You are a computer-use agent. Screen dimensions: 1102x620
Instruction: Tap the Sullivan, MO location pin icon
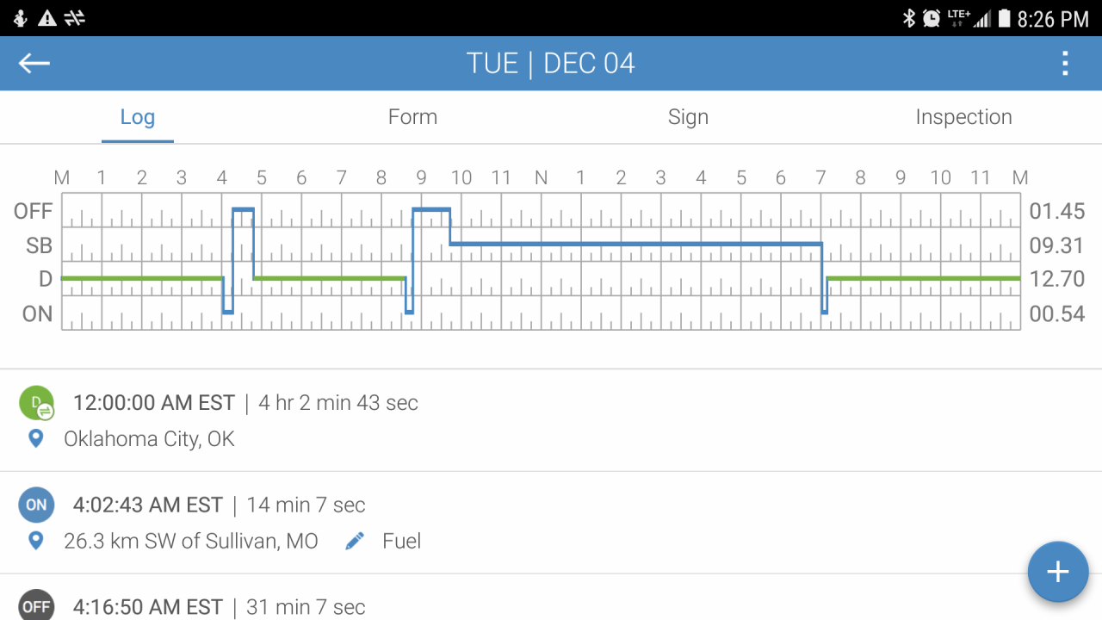coord(36,541)
